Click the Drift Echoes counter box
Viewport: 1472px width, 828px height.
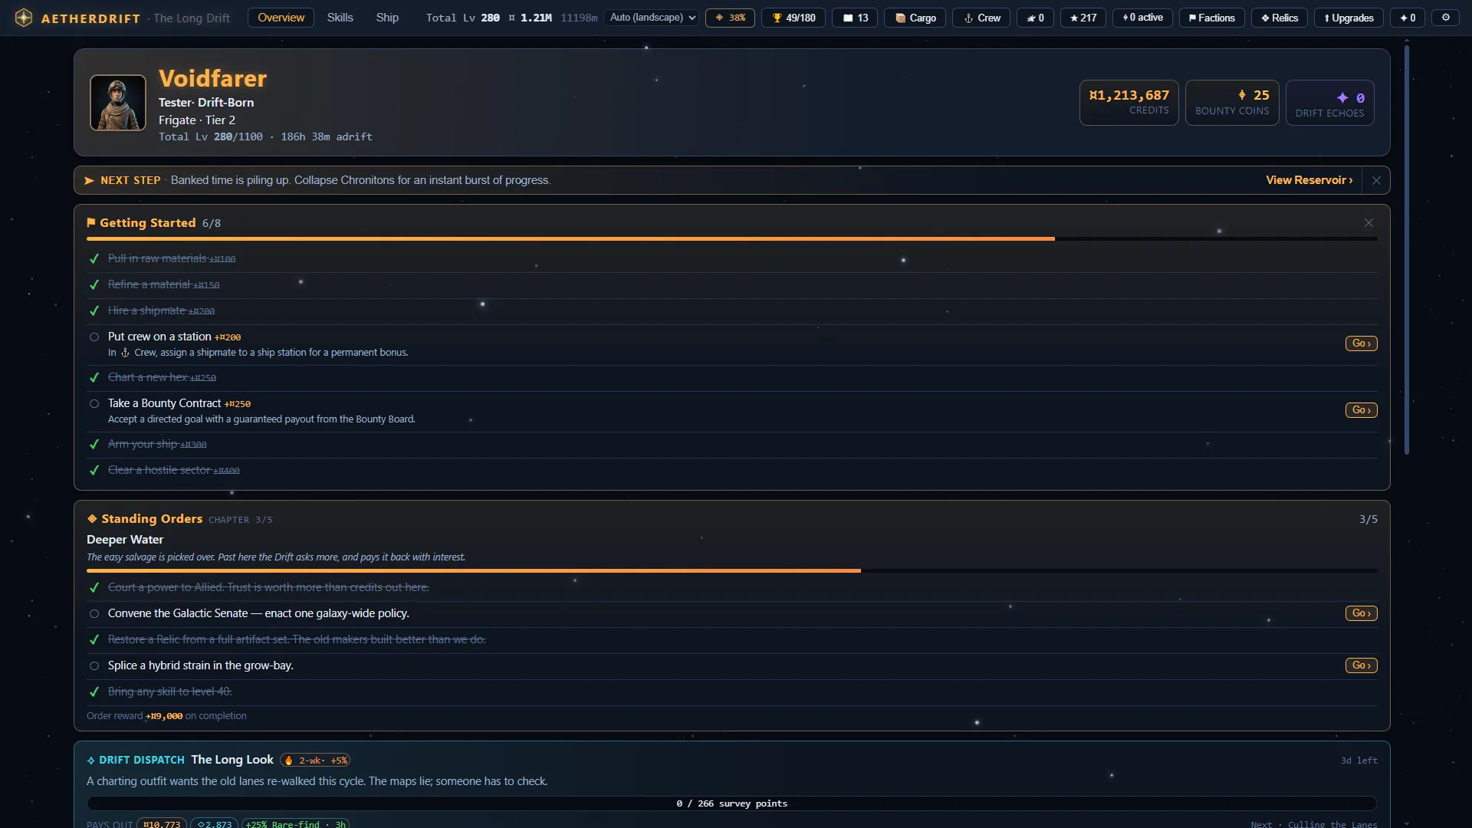point(1329,103)
